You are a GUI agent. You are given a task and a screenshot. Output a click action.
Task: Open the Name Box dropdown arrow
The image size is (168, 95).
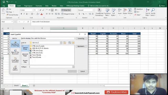[12, 22]
